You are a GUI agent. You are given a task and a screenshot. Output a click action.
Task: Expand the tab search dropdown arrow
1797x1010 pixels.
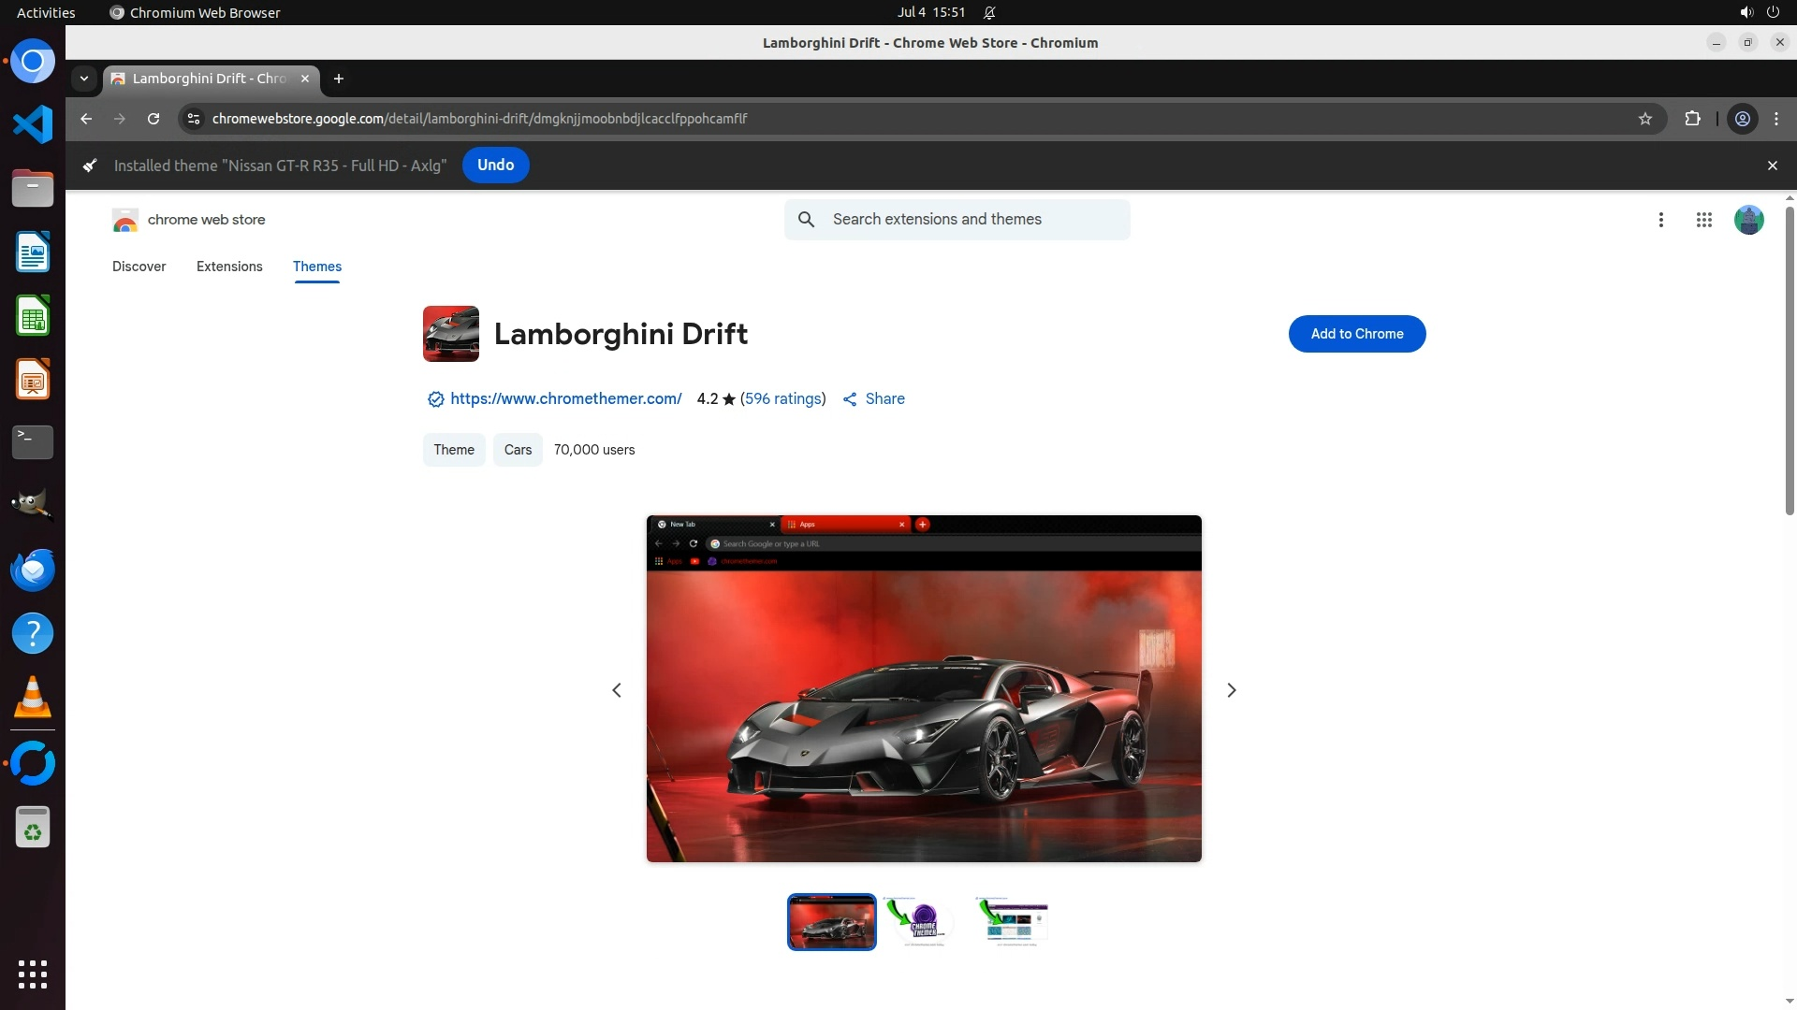tap(84, 79)
